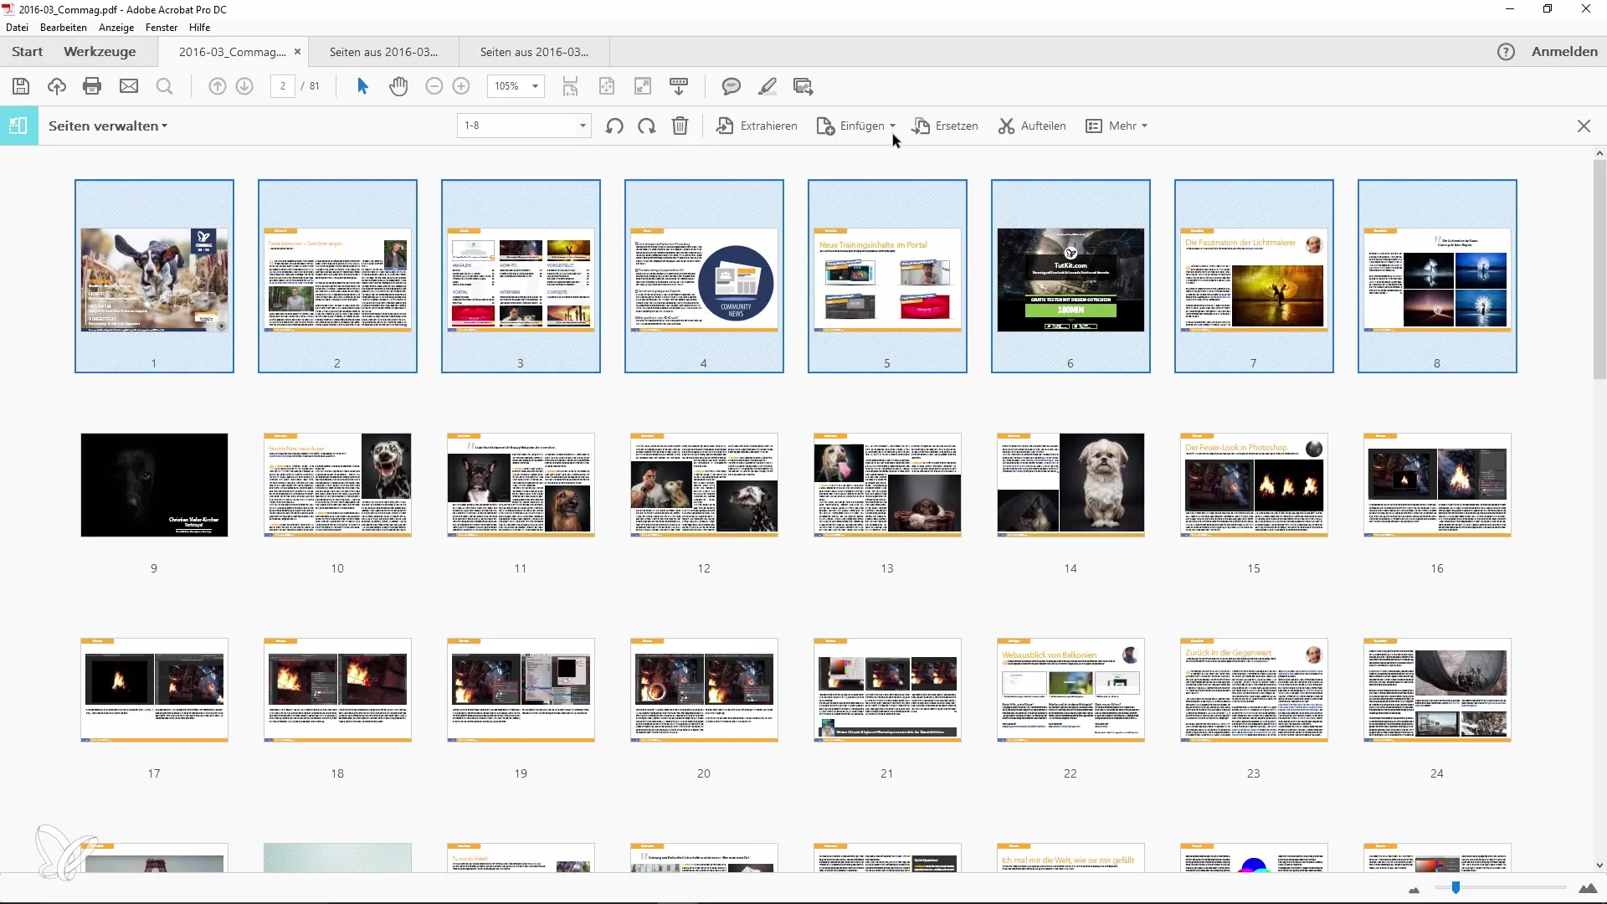Send the file by email with the envelope icon
Viewport: 1607px width, 904px height.
pos(129,86)
